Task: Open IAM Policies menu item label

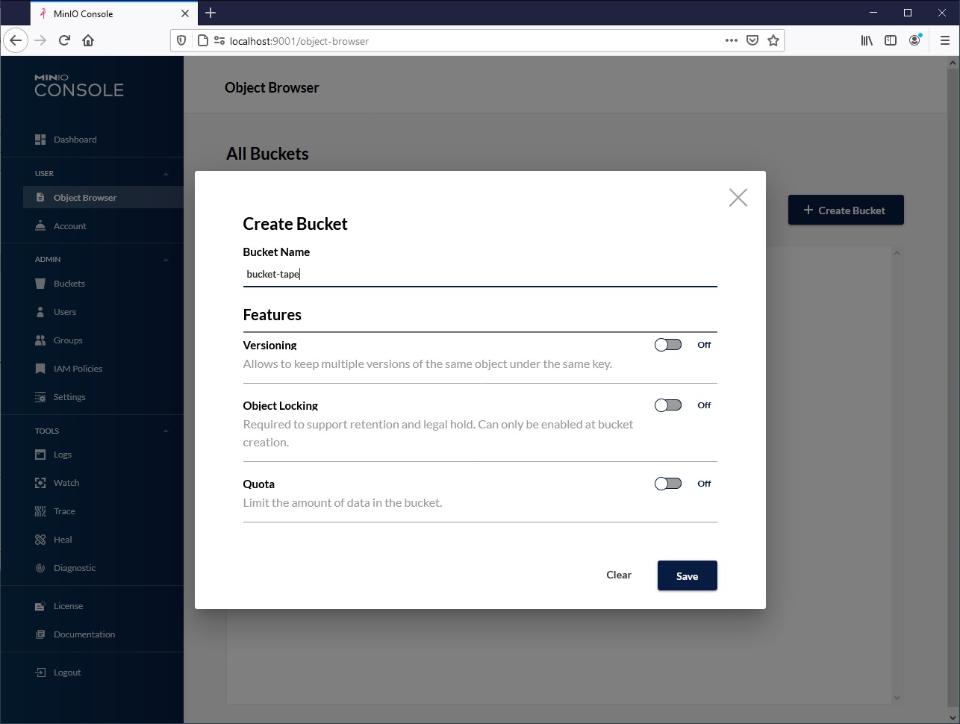Action: [x=78, y=369]
